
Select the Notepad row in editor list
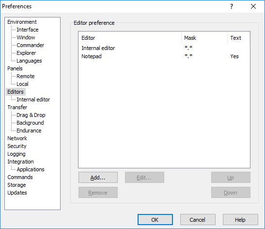pyautogui.click(x=164, y=56)
